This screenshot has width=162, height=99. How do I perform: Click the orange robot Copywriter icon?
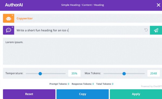9,18
